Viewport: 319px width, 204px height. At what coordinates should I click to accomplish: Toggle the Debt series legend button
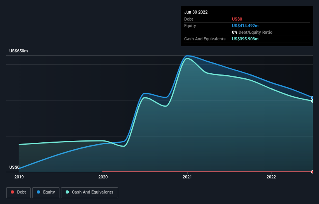click(19, 192)
